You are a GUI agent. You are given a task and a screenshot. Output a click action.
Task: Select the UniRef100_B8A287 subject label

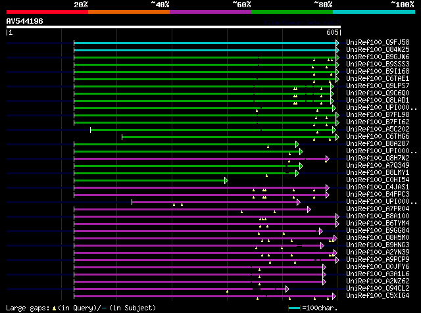click(378, 144)
